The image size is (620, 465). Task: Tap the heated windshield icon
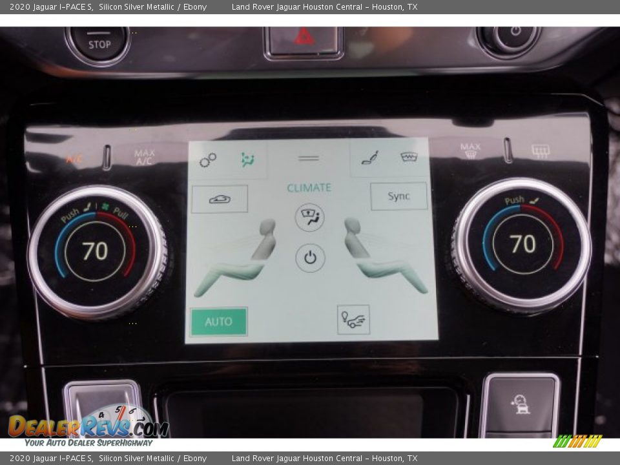click(x=409, y=157)
